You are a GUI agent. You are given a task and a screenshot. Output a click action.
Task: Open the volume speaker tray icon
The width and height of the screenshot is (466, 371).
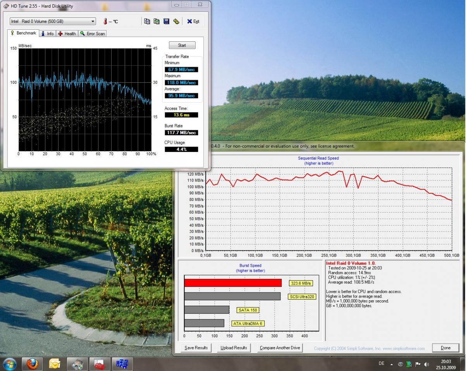[x=426, y=364]
